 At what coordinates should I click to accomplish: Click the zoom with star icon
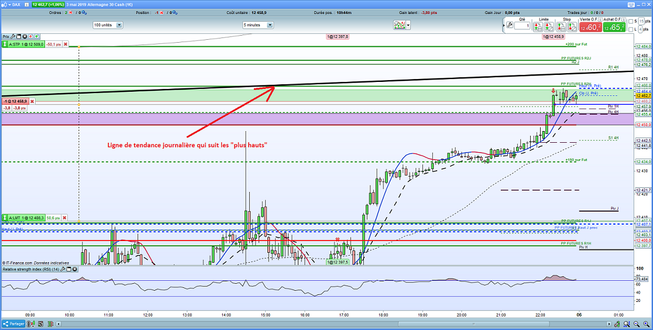pos(626,324)
